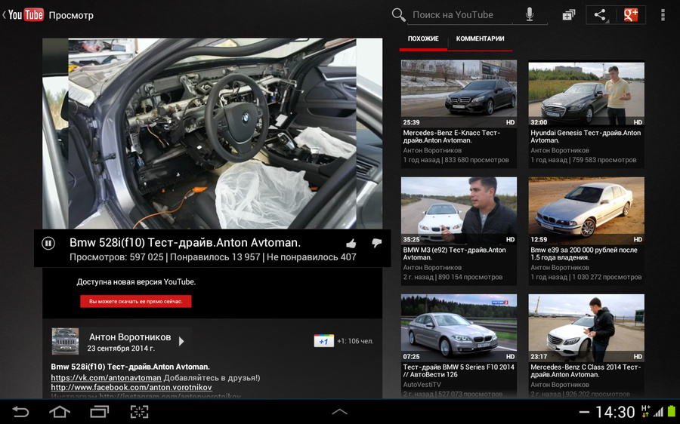680x424 pixels.
Task: Open the vk.com/antonavtoman link
Action: tap(107, 378)
